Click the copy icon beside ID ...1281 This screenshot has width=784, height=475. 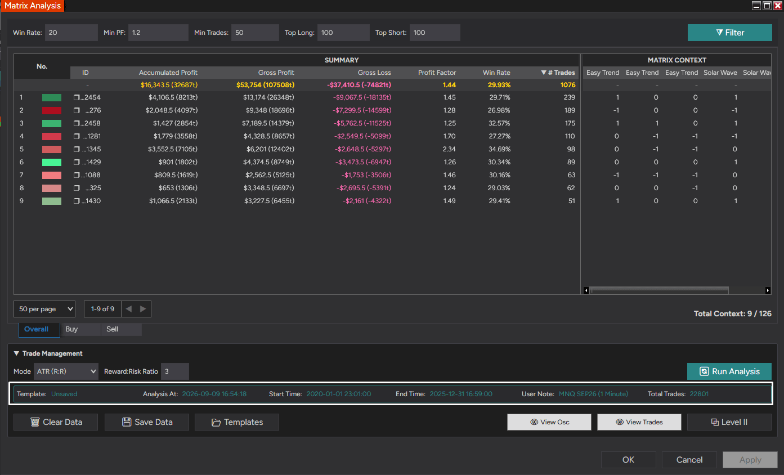pos(77,136)
